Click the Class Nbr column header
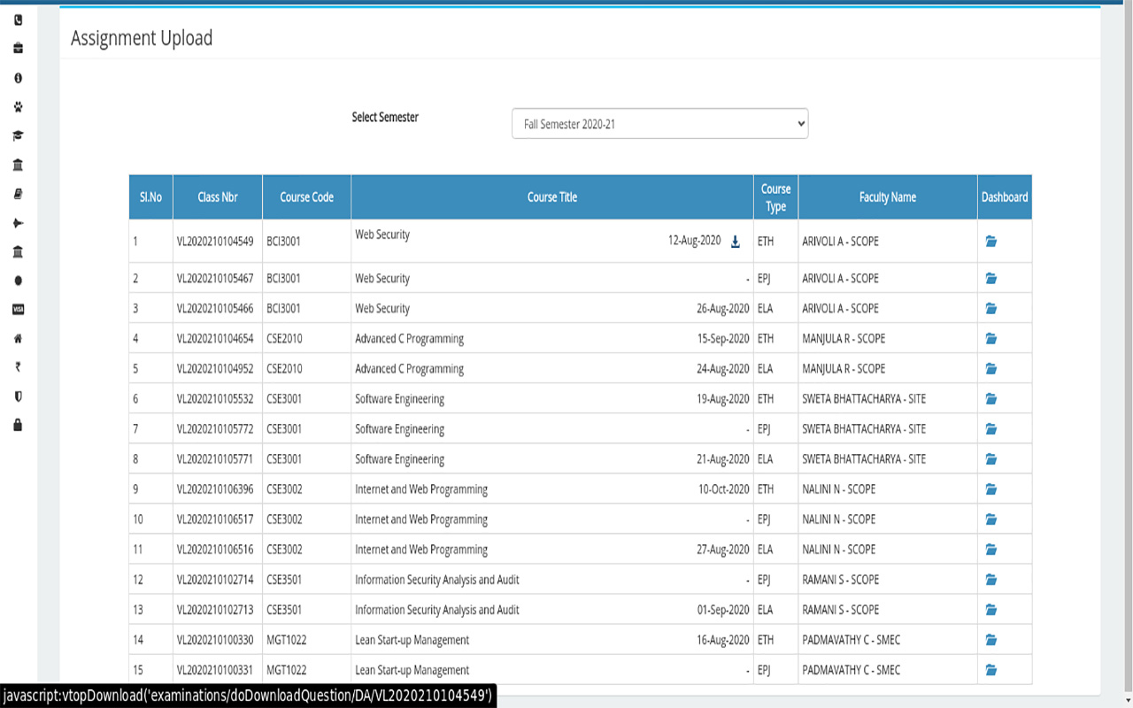1133x708 pixels. (218, 197)
